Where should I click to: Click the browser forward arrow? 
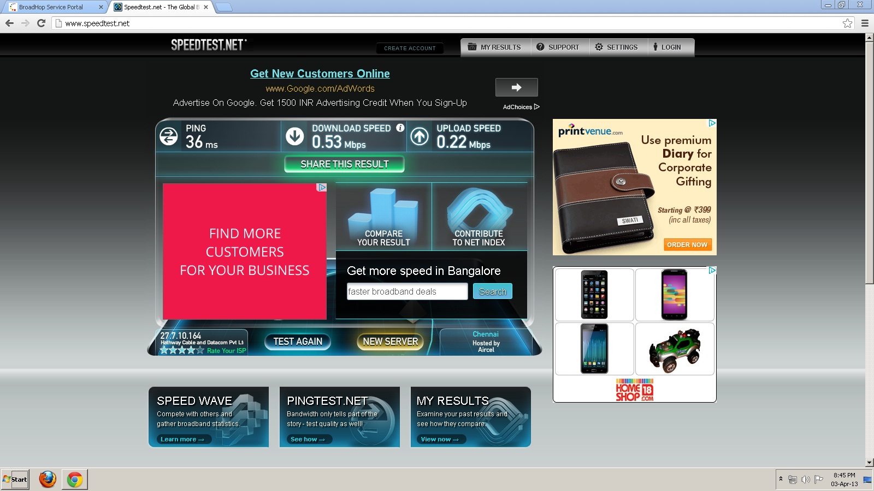25,23
